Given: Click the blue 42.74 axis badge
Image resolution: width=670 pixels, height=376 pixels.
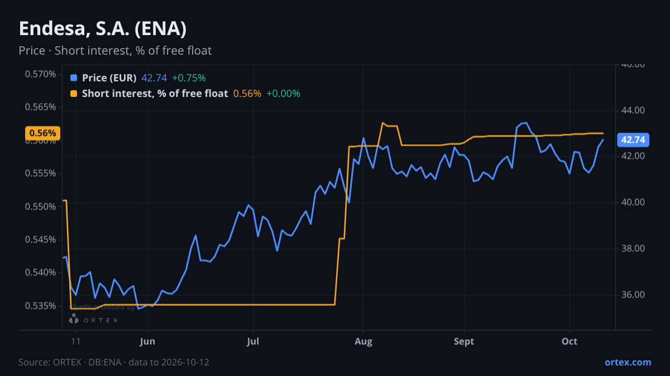Looking at the screenshot, I should (633, 140).
